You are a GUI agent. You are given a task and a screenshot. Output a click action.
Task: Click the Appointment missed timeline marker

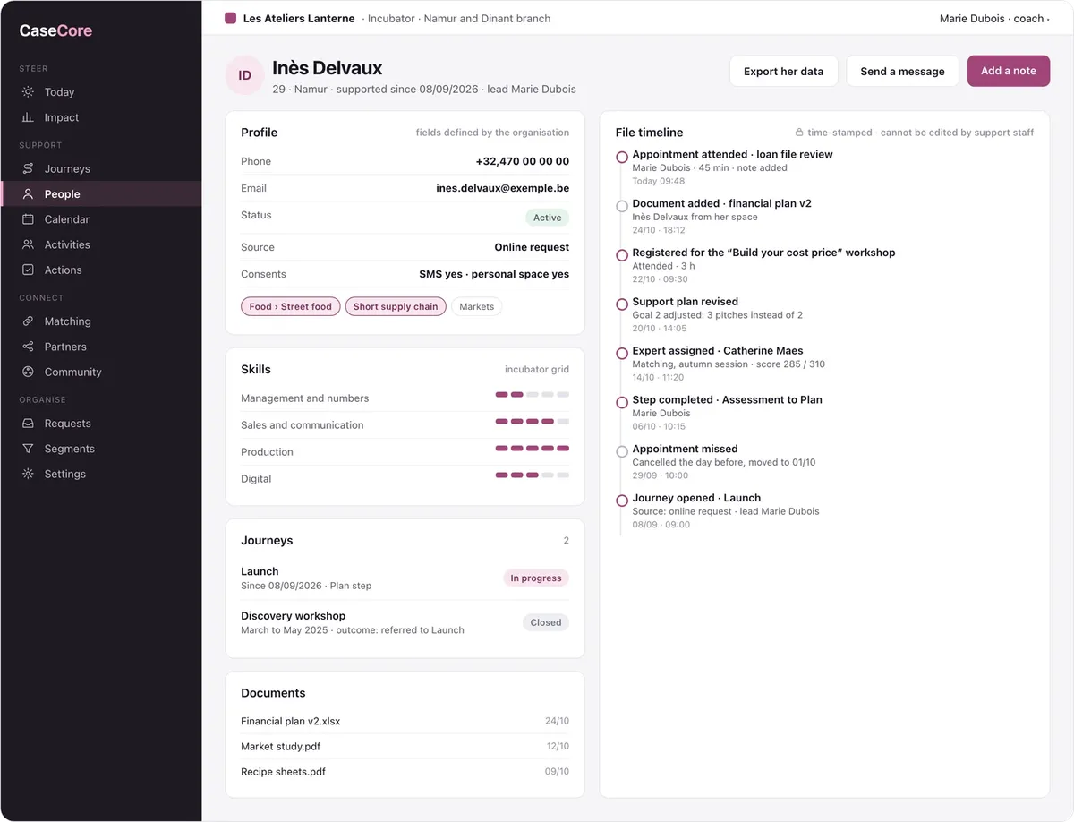[x=621, y=451]
